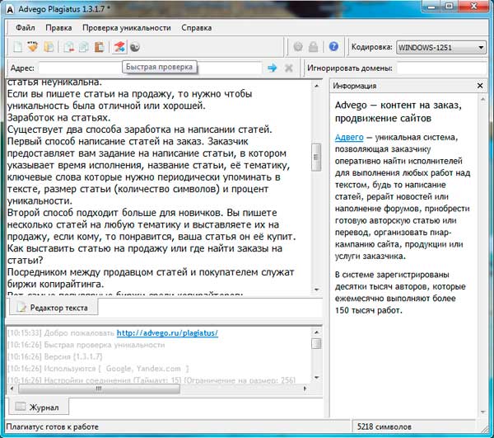The image size is (494, 438).
Task: Click the Адрес input field
Action: pyautogui.click(x=150, y=68)
